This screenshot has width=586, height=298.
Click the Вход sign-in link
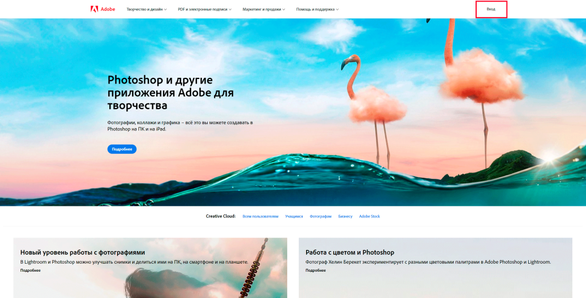(490, 9)
